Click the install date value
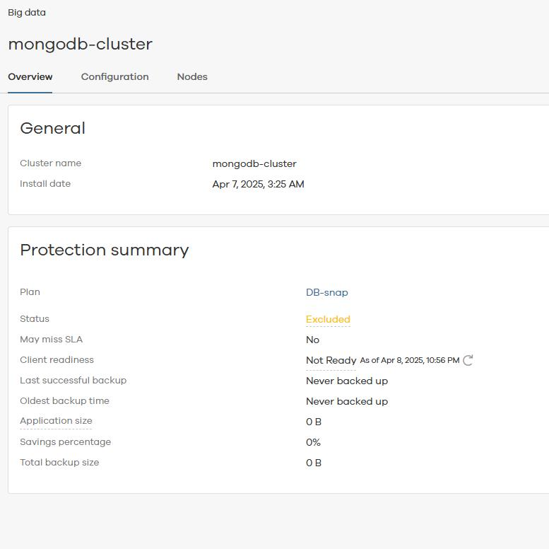 [259, 184]
